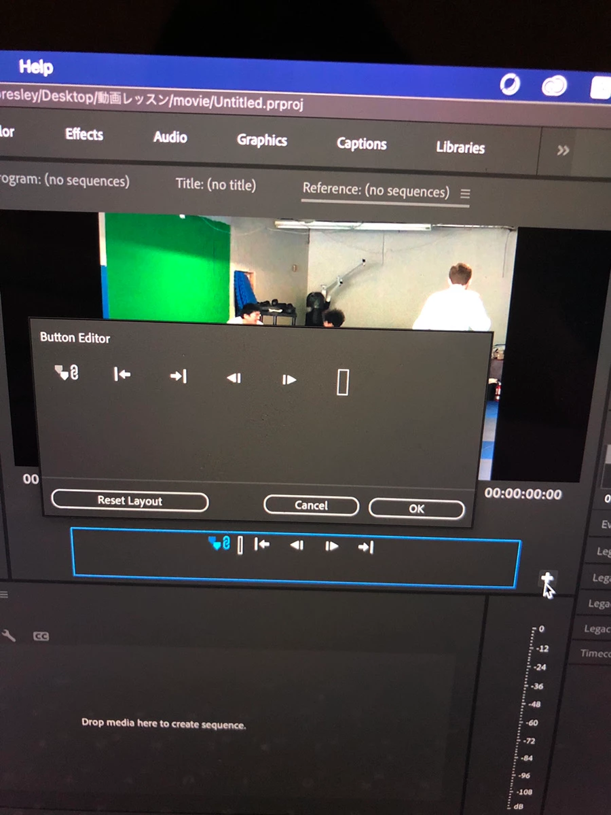Switch to the Libraries workspace

460,147
